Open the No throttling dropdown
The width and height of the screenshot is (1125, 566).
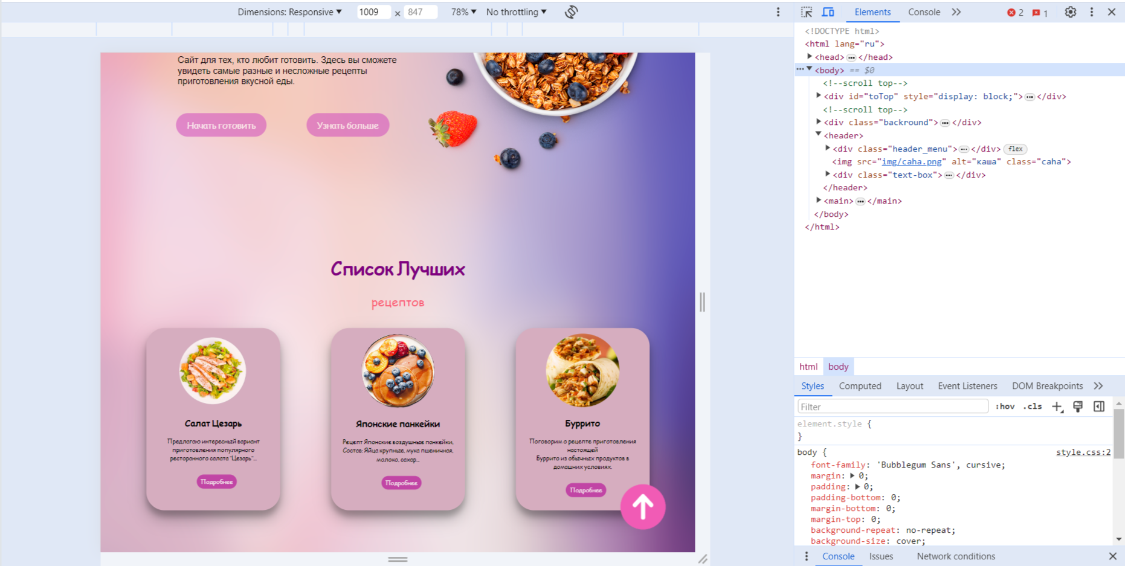(516, 12)
